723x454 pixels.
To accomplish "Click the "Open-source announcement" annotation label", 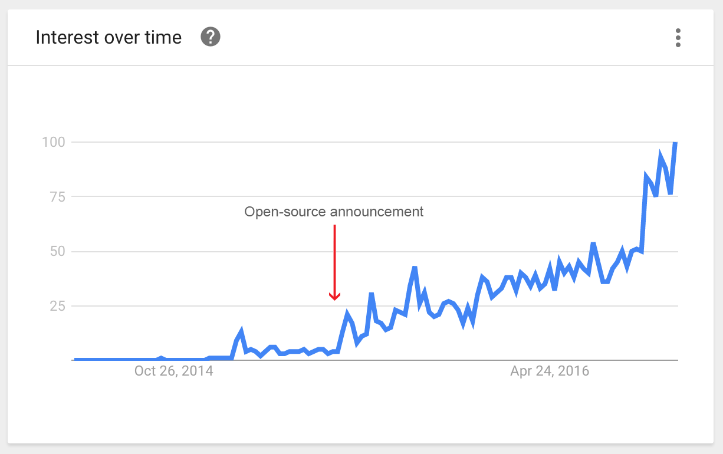I will point(334,212).
